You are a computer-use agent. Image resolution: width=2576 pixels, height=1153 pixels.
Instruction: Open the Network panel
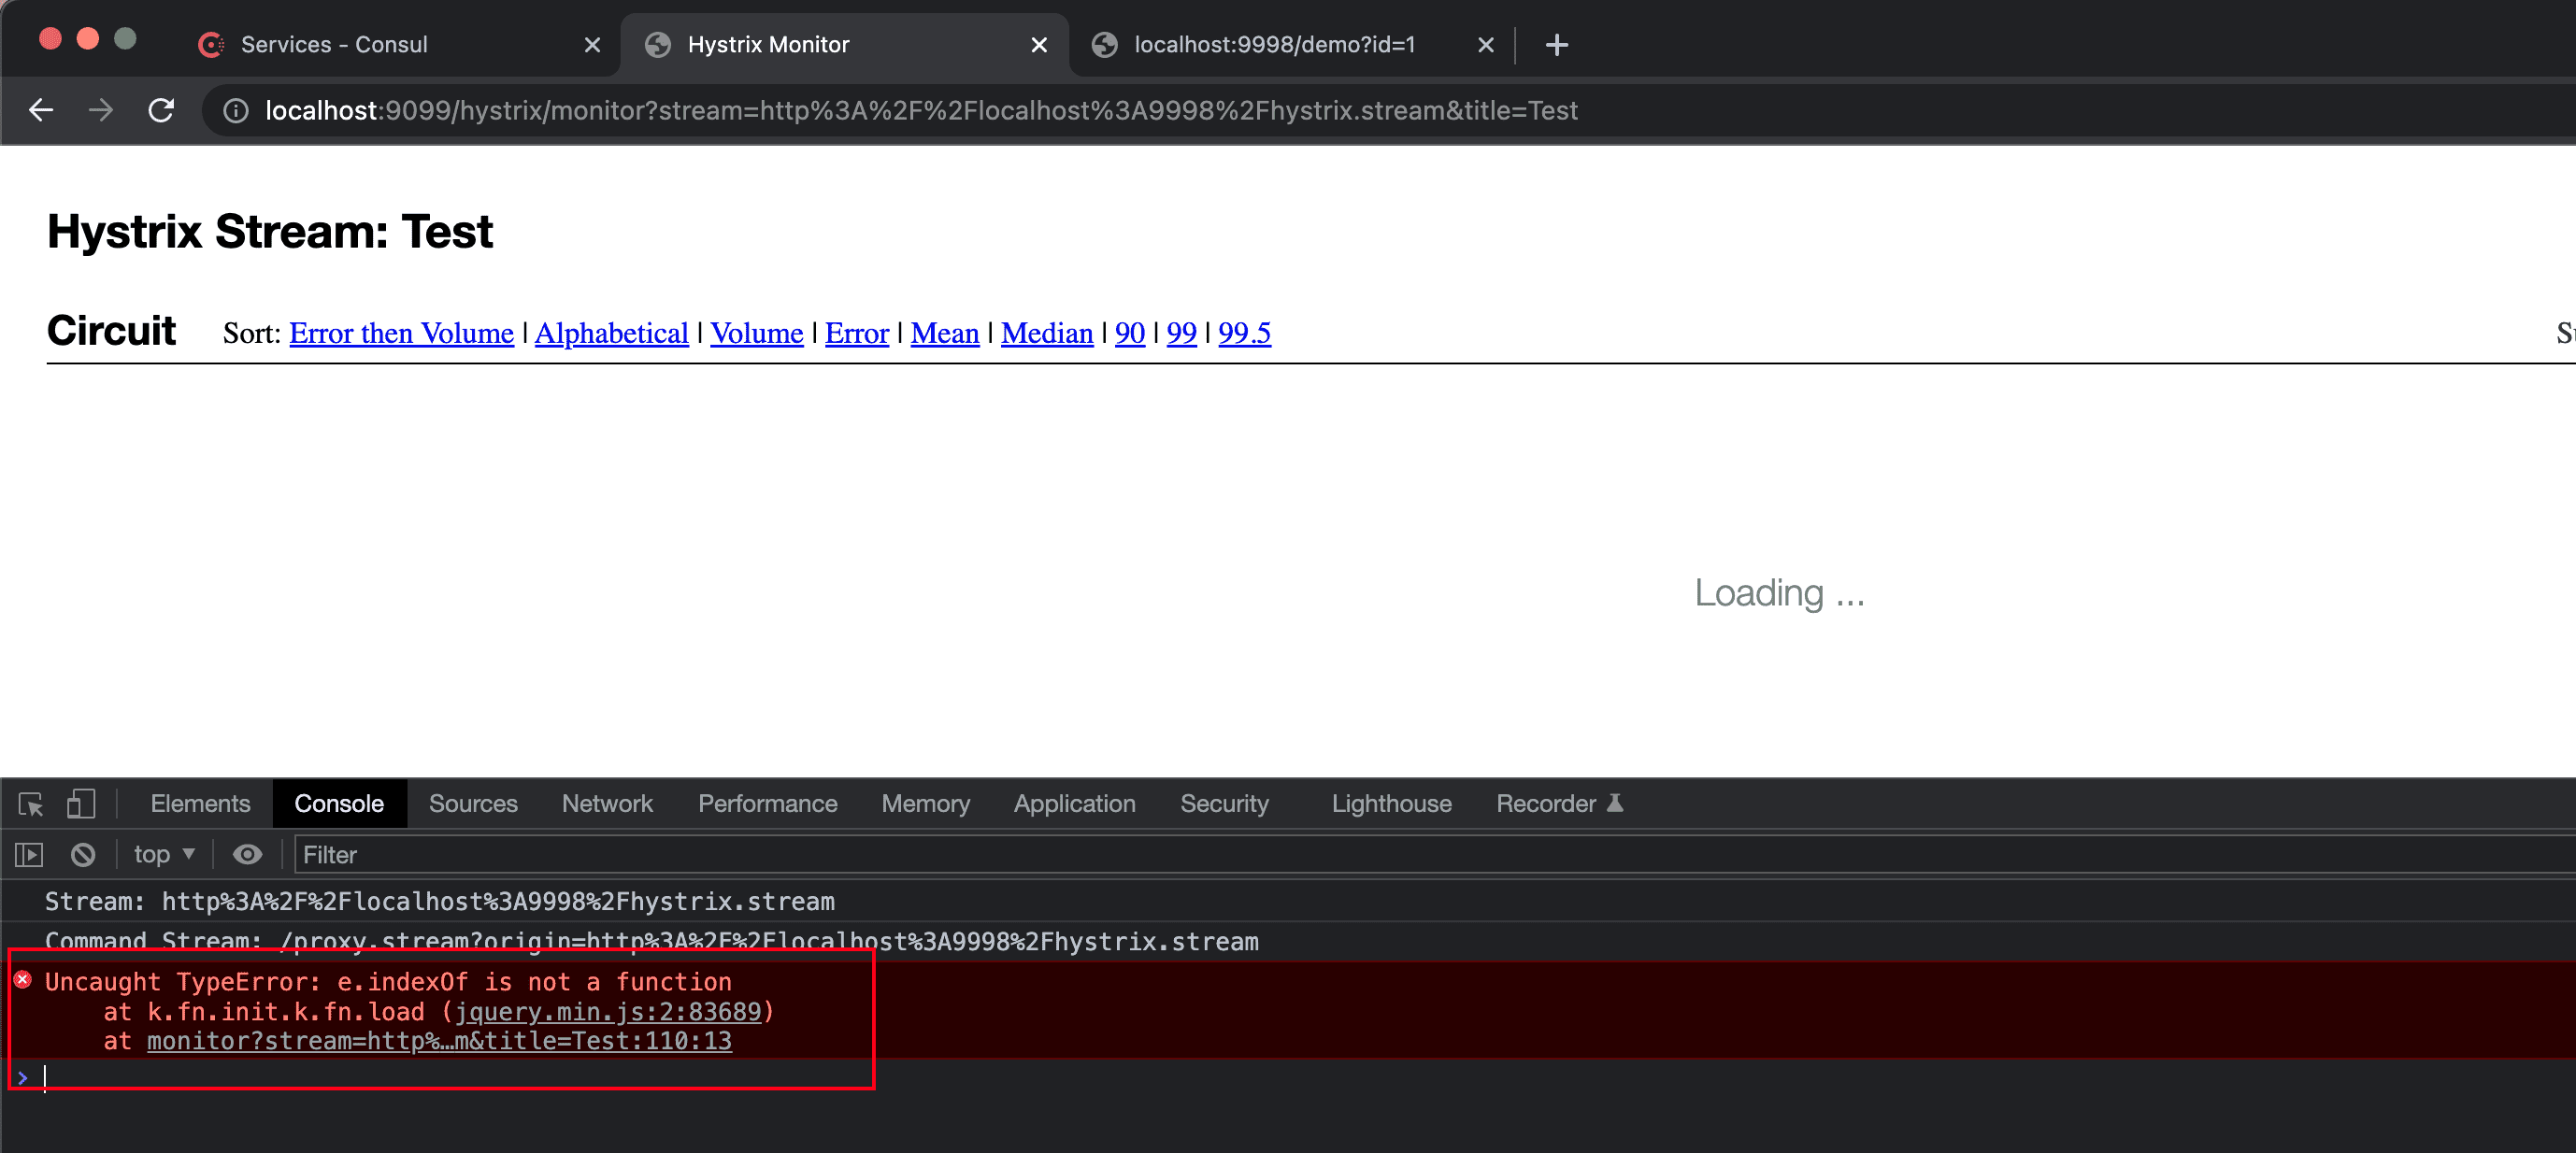(x=607, y=804)
